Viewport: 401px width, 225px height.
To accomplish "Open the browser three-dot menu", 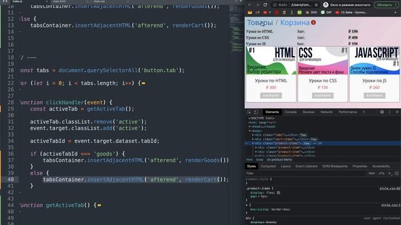I will [395, 5].
